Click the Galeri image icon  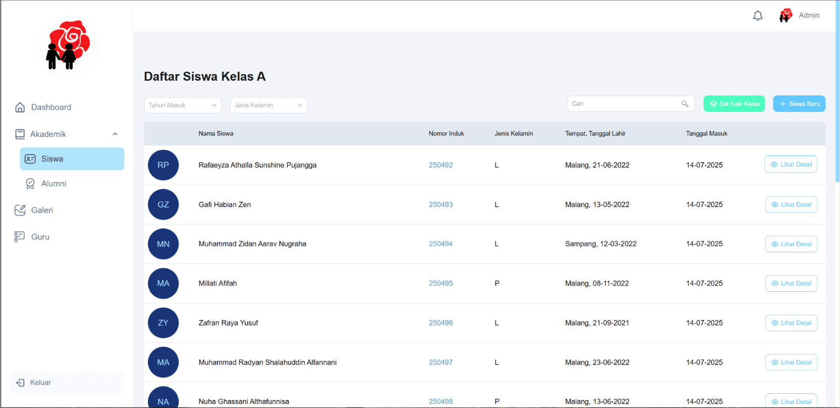(20, 210)
